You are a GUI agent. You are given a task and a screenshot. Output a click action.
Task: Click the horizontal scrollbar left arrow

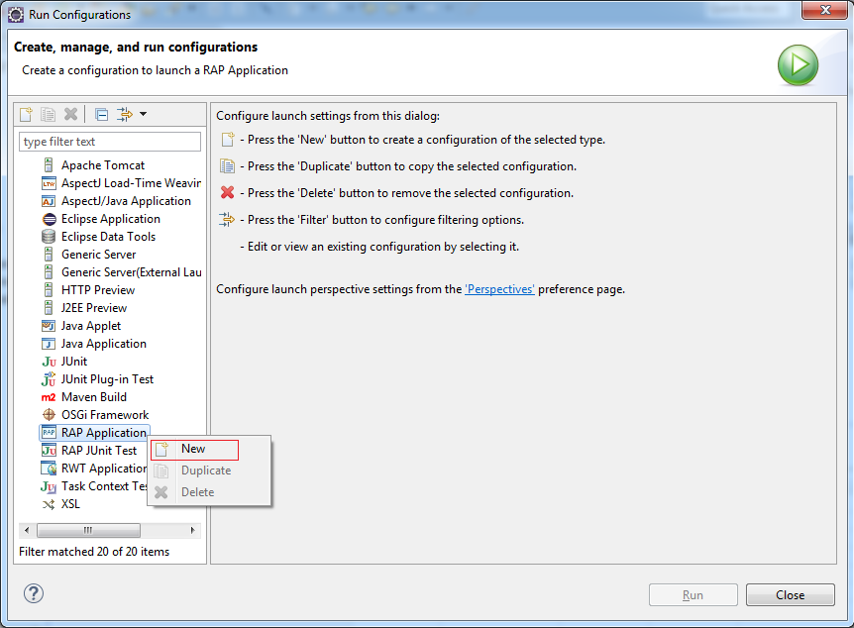click(x=27, y=530)
